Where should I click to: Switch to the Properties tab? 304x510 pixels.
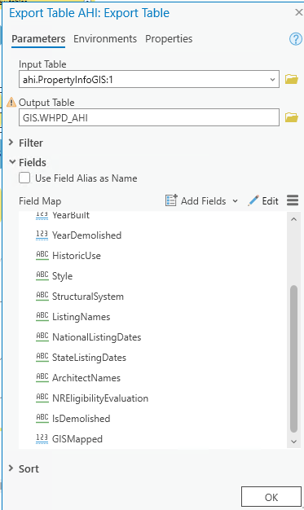click(x=169, y=39)
